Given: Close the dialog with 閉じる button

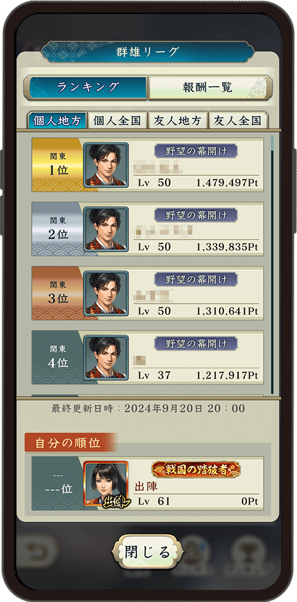Looking at the screenshot, I should (147, 552).
